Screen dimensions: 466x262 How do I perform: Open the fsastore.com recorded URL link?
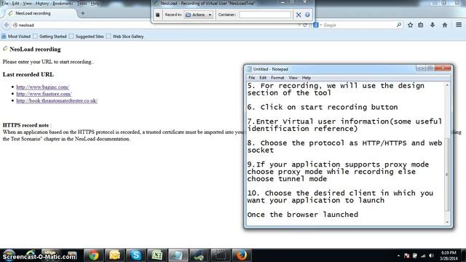[44, 94]
